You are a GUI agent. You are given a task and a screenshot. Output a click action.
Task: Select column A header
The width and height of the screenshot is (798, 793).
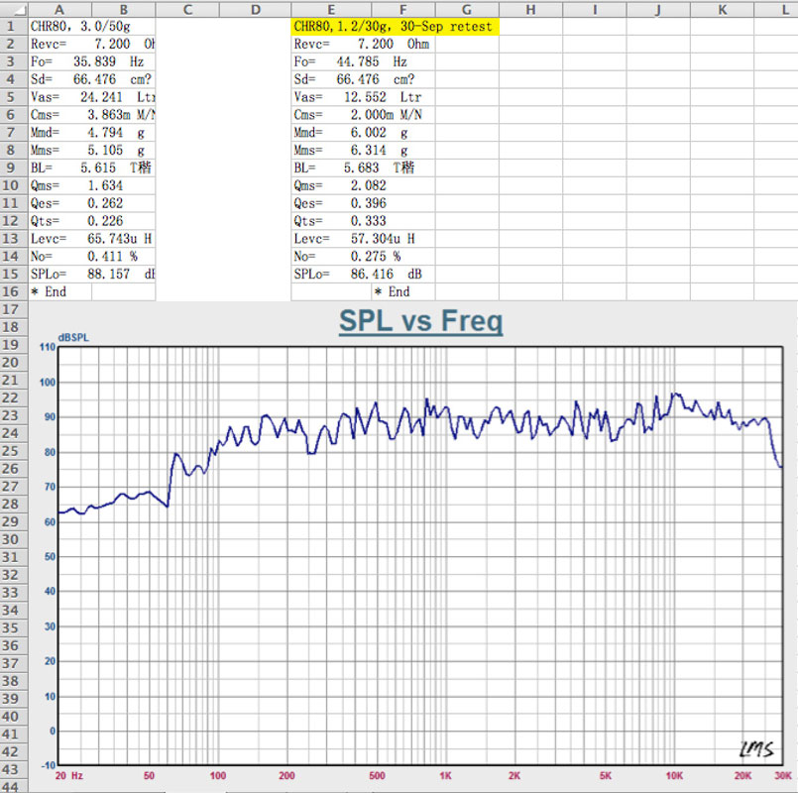pos(59,10)
